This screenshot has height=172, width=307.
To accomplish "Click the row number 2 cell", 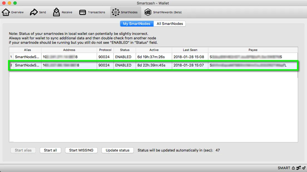I will tap(11, 65).
